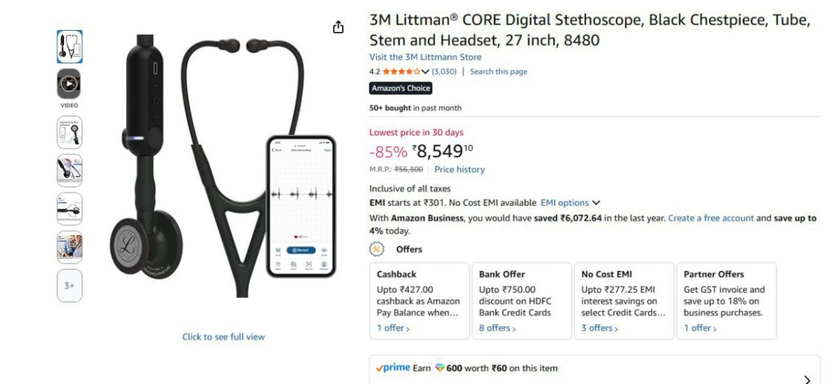Open the 3 offers No Cost EMI link
Screen dimensions: 836x384
click(x=599, y=328)
